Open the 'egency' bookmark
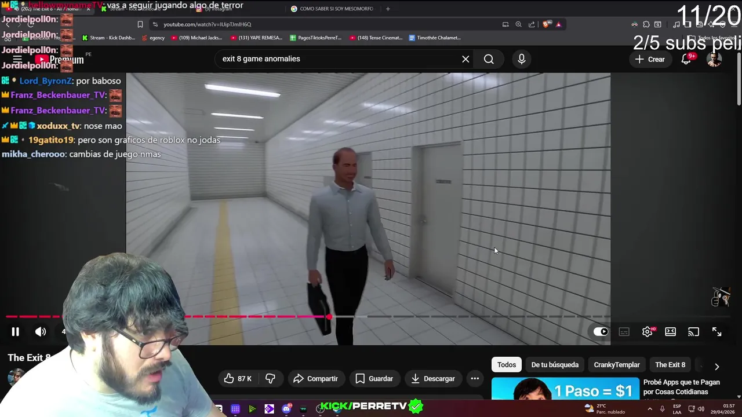Image resolution: width=742 pixels, height=417 pixels. point(153,38)
